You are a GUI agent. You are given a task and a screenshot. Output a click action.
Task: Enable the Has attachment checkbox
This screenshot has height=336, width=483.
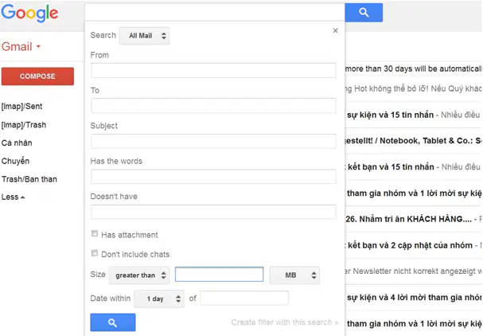tap(95, 233)
